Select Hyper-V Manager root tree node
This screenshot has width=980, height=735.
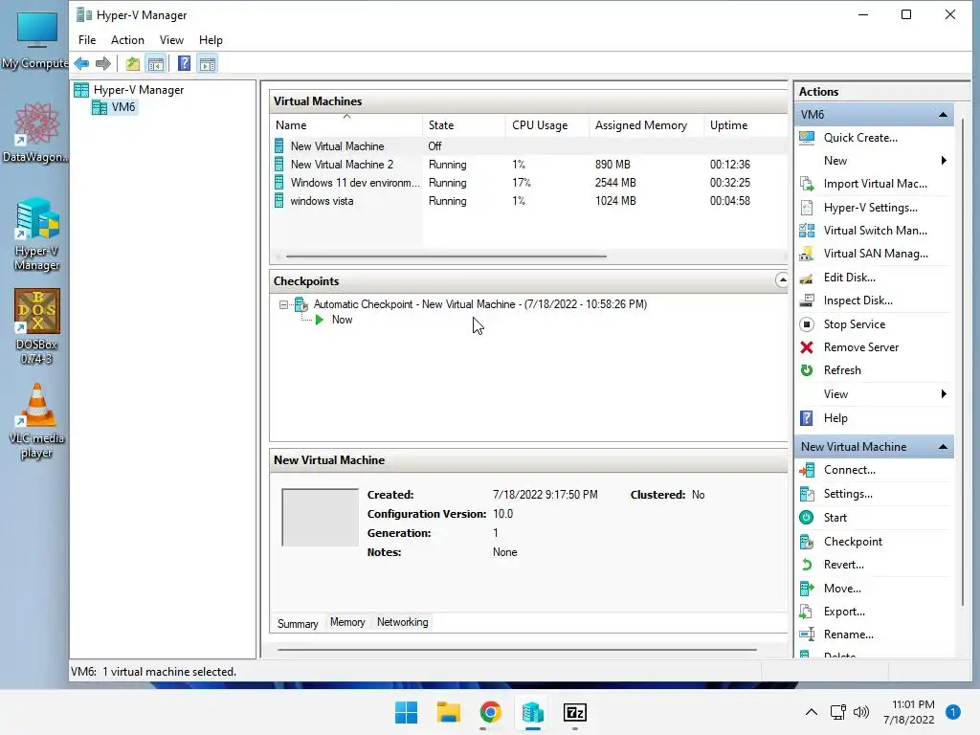pos(138,90)
